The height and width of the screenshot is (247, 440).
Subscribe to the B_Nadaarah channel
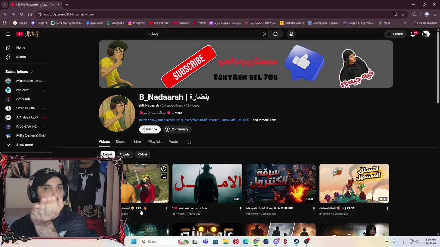point(150,129)
